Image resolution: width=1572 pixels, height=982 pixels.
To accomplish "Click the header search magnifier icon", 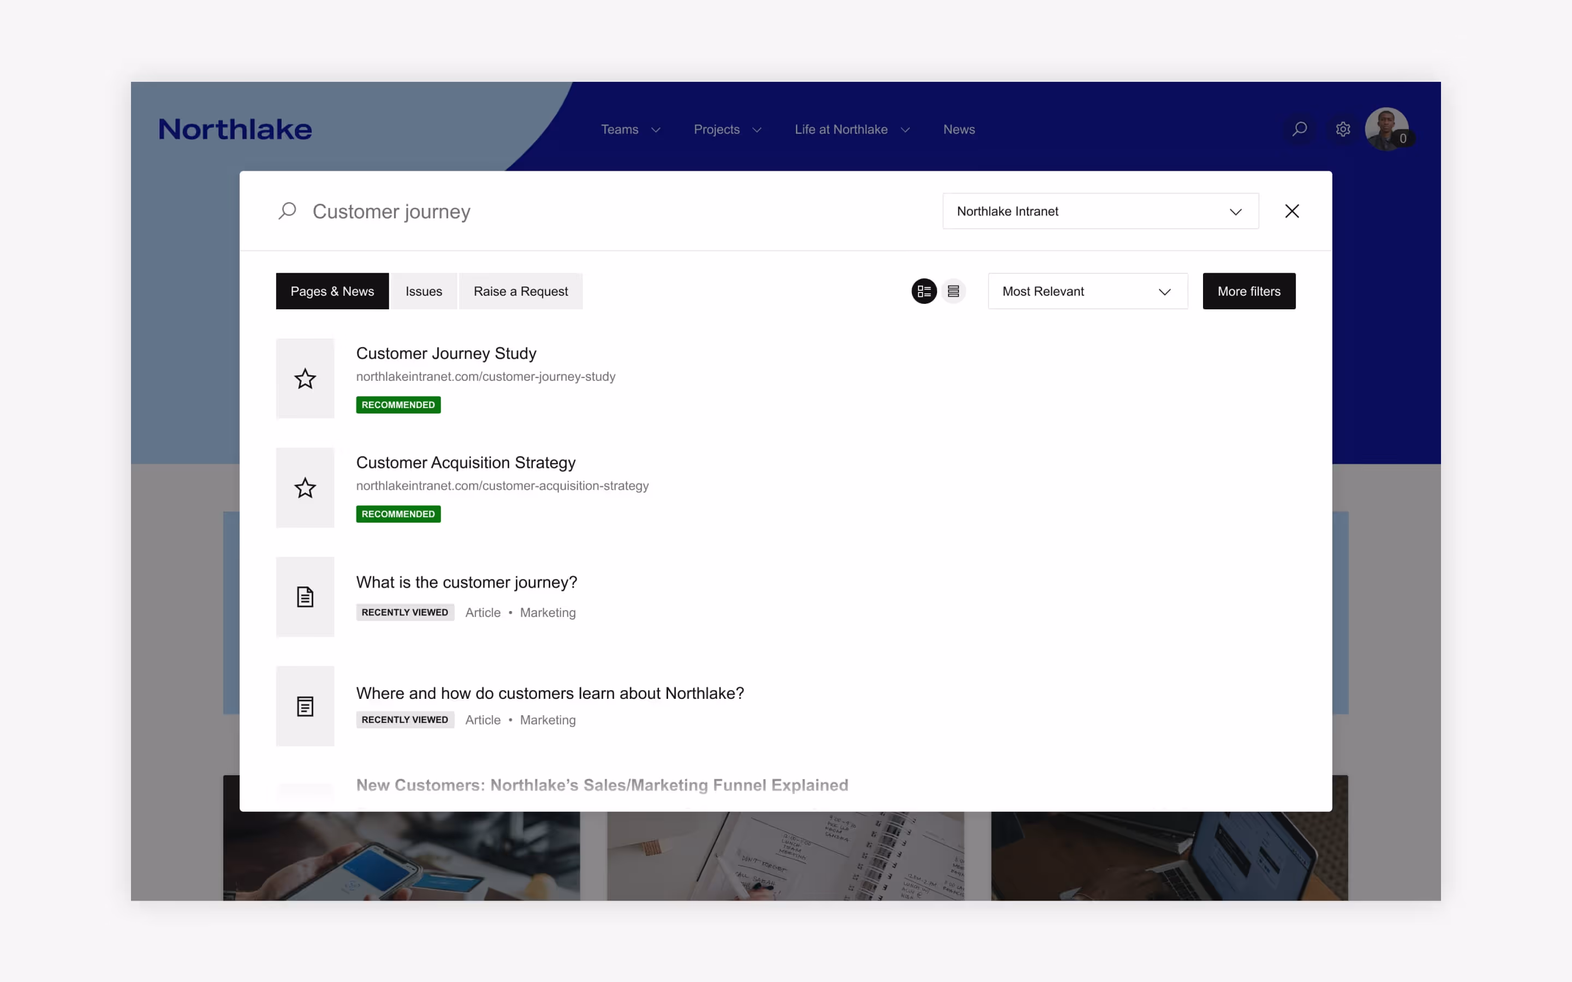I will [x=1299, y=129].
